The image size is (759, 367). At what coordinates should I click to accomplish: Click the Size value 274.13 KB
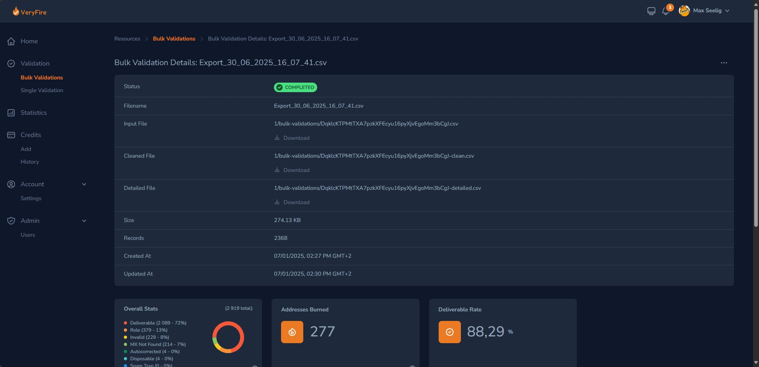(287, 220)
